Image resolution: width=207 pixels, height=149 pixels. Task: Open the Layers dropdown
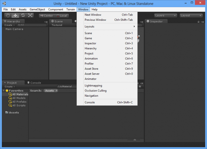pos(166,15)
